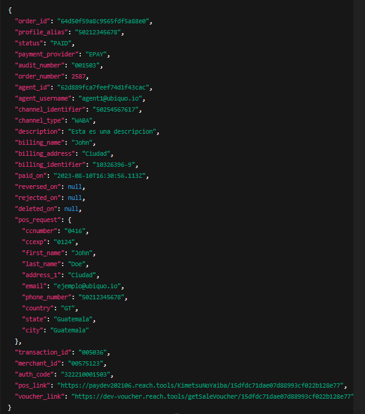Screen dimensions: 365x414
Task: Click billing identifier value 10326396-9
Action: [114, 165]
